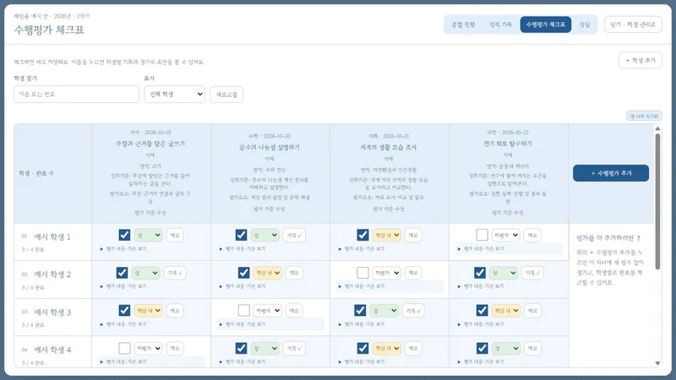
Task: Open 사회 grade dropdown for 예시 학생 1
Action: click(387, 235)
